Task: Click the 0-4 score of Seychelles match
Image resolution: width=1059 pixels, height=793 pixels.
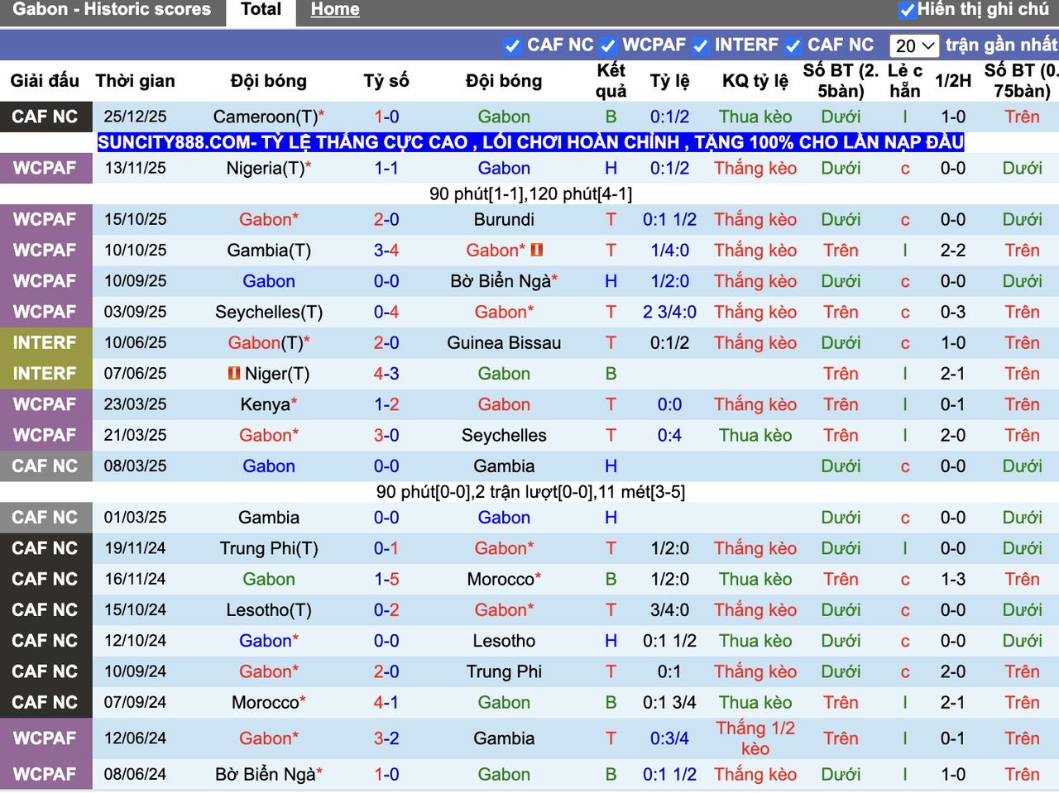Action: point(386,312)
